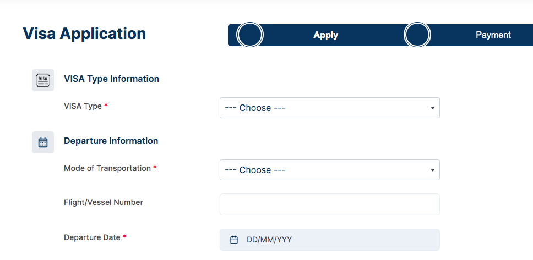Click the calendar icon beside Departure Information

pyautogui.click(x=43, y=142)
